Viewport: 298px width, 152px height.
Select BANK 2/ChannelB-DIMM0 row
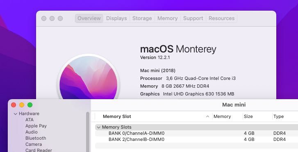click(196, 139)
